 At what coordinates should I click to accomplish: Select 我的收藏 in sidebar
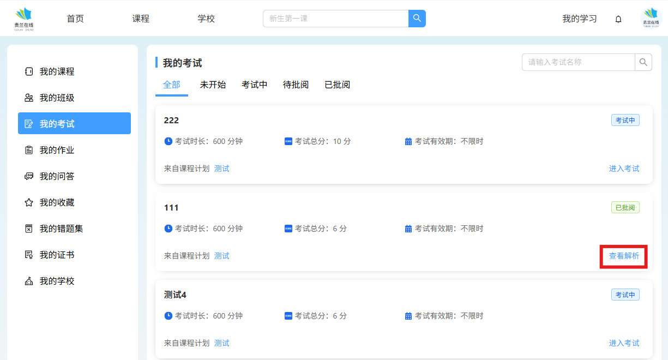(x=57, y=202)
